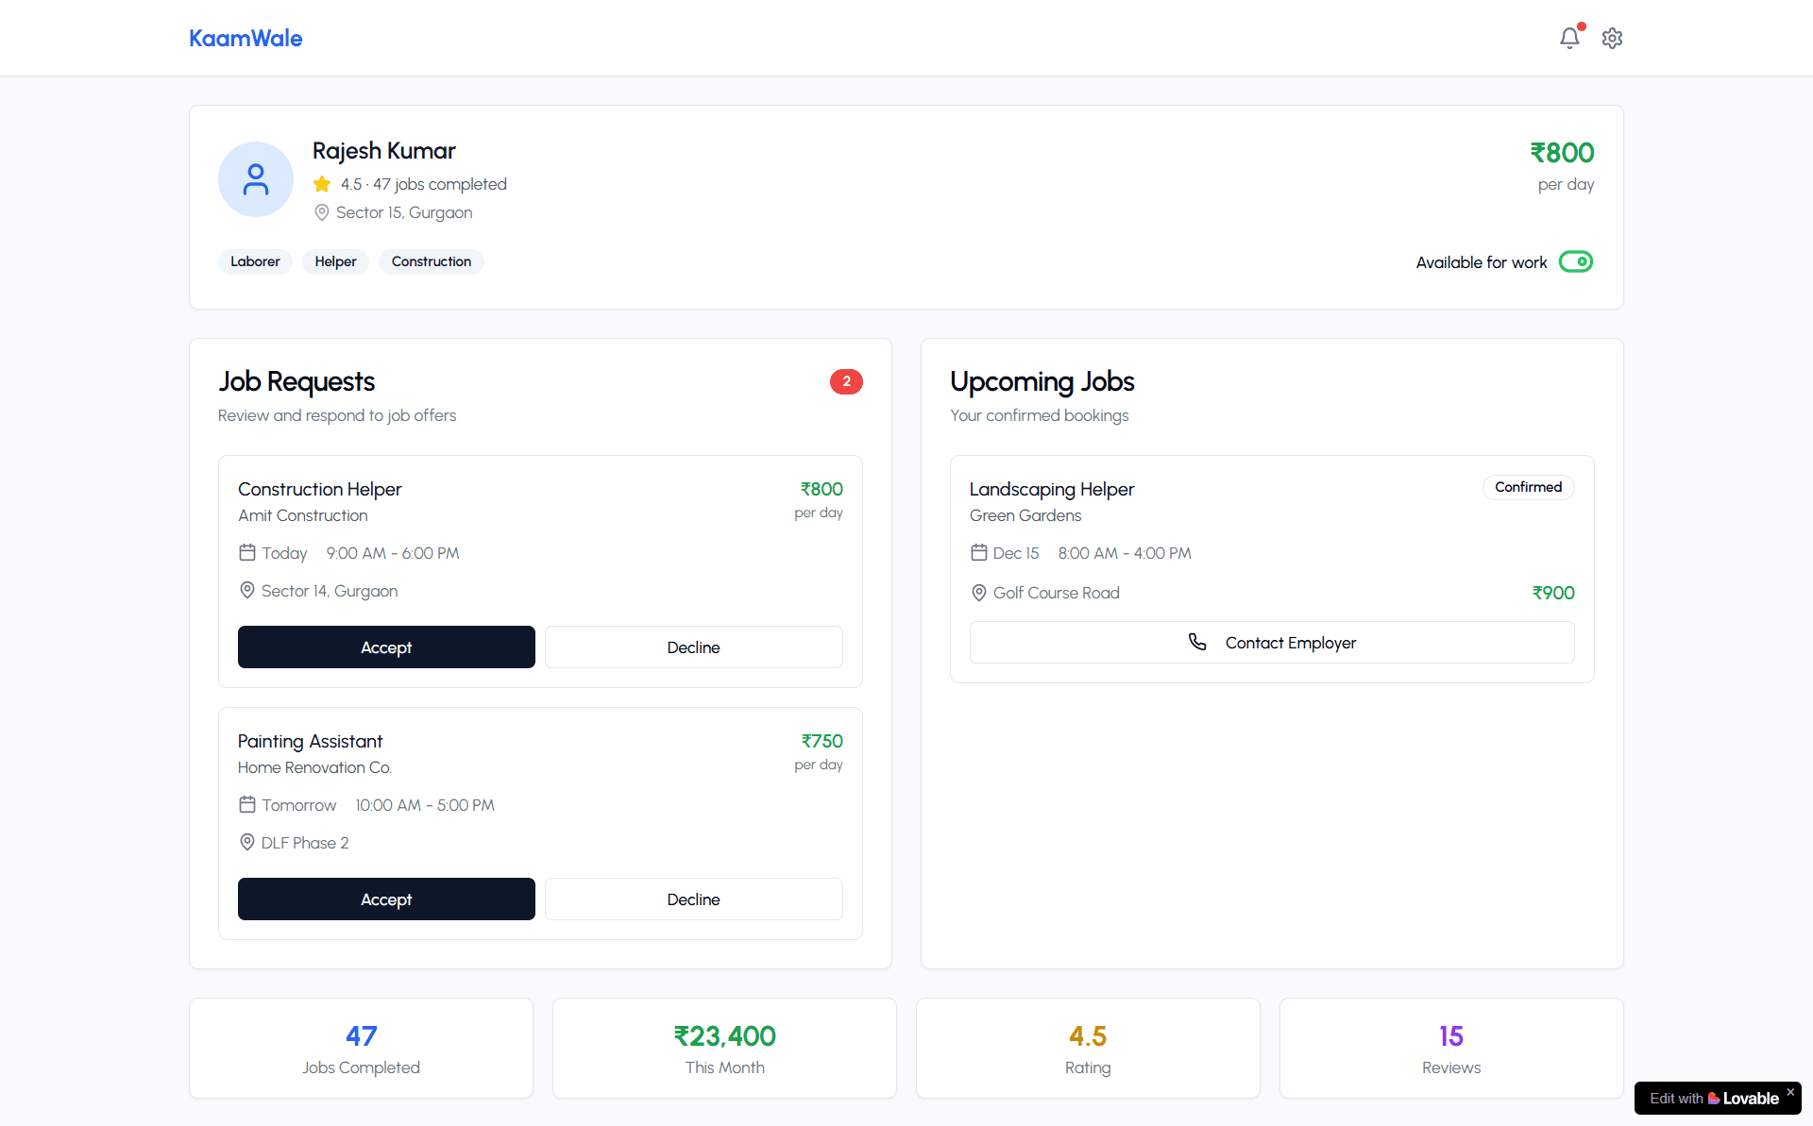Click the 47 Jobs Completed stat card
Viewport: 1813px width, 1126px height.
pyautogui.click(x=361, y=1048)
